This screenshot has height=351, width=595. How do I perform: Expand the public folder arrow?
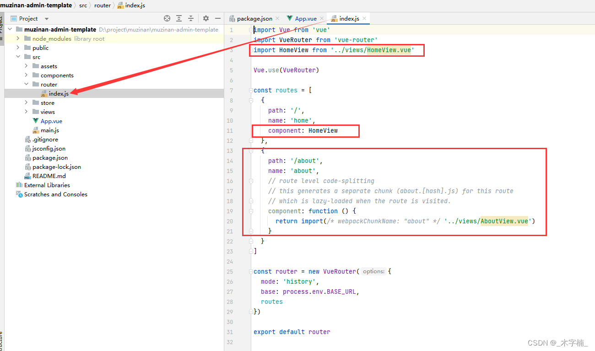(x=18, y=48)
